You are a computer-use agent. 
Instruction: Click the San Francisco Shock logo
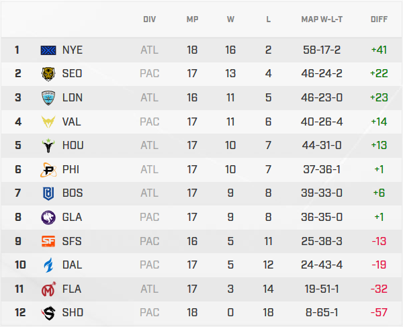pyautogui.click(x=49, y=241)
